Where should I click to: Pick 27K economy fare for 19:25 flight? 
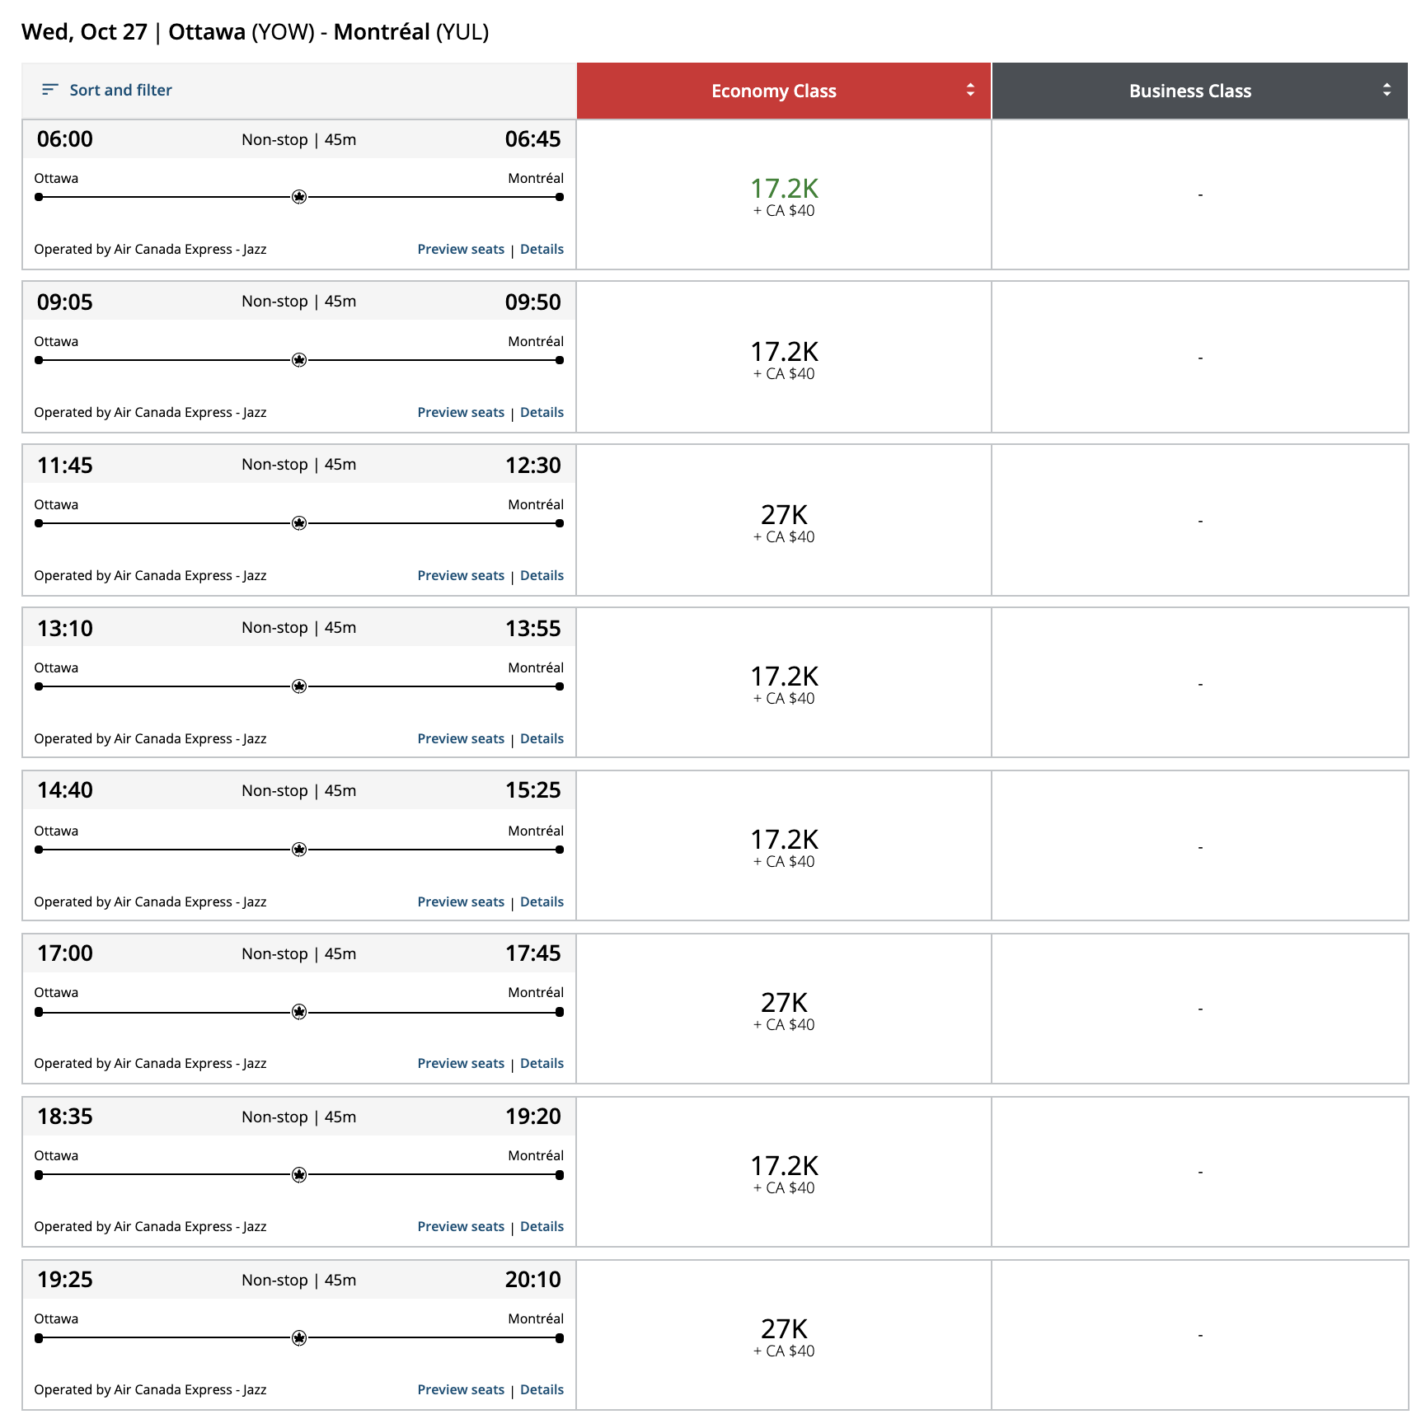784,1337
